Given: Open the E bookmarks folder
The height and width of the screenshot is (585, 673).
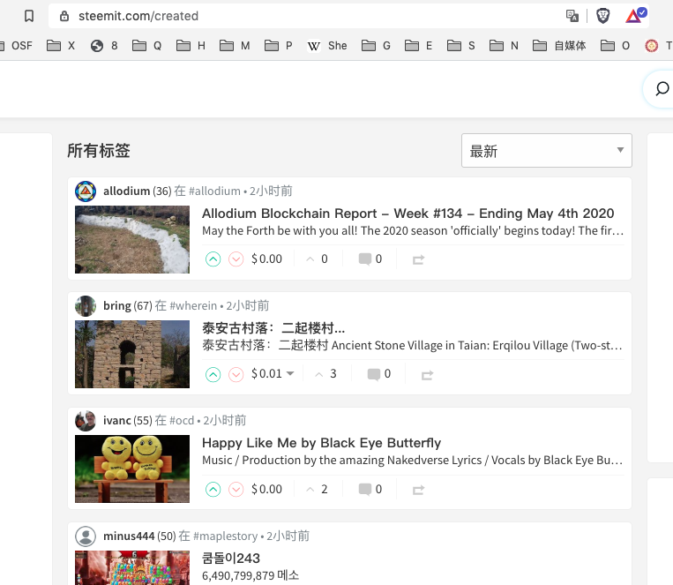Looking at the screenshot, I should (418, 46).
